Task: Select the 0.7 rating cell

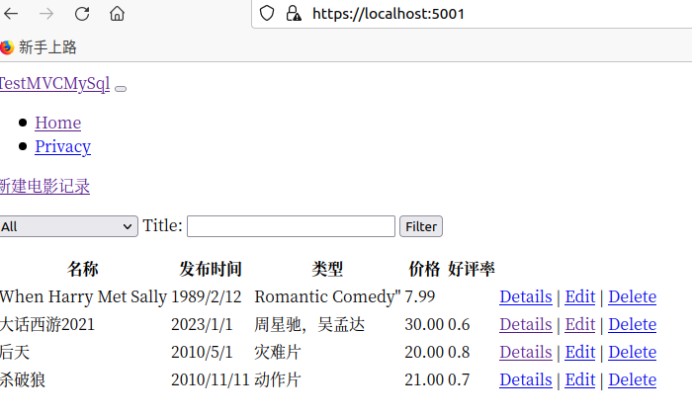Action: (459, 379)
